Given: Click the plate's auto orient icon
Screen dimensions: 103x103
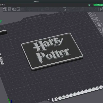Looking at the screenshot, I should (92, 14).
